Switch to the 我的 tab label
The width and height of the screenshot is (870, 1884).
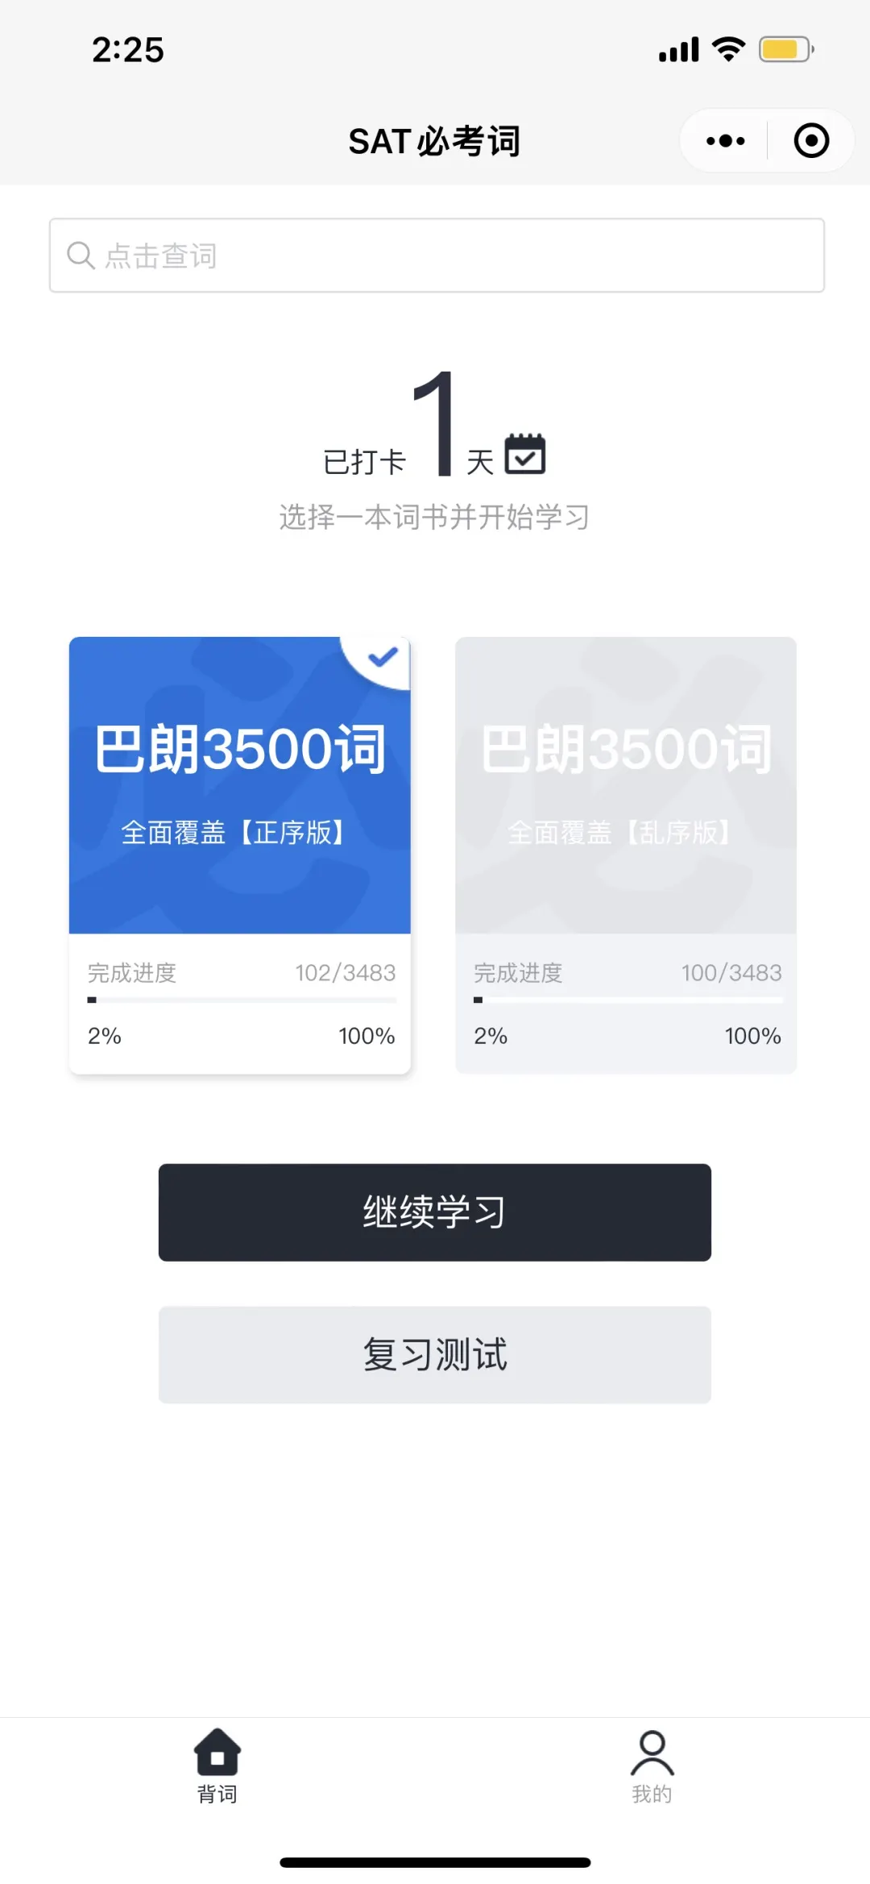click(x=652, y=1795)
